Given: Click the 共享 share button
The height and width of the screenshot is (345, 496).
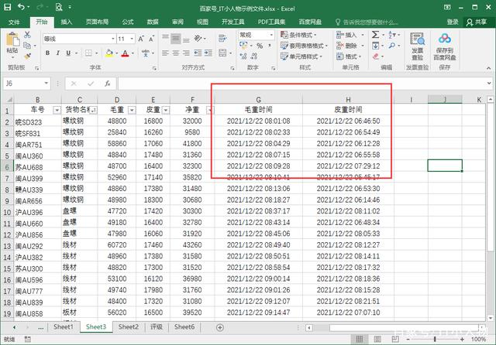Looking at the screenshot, I should point(474,22).
